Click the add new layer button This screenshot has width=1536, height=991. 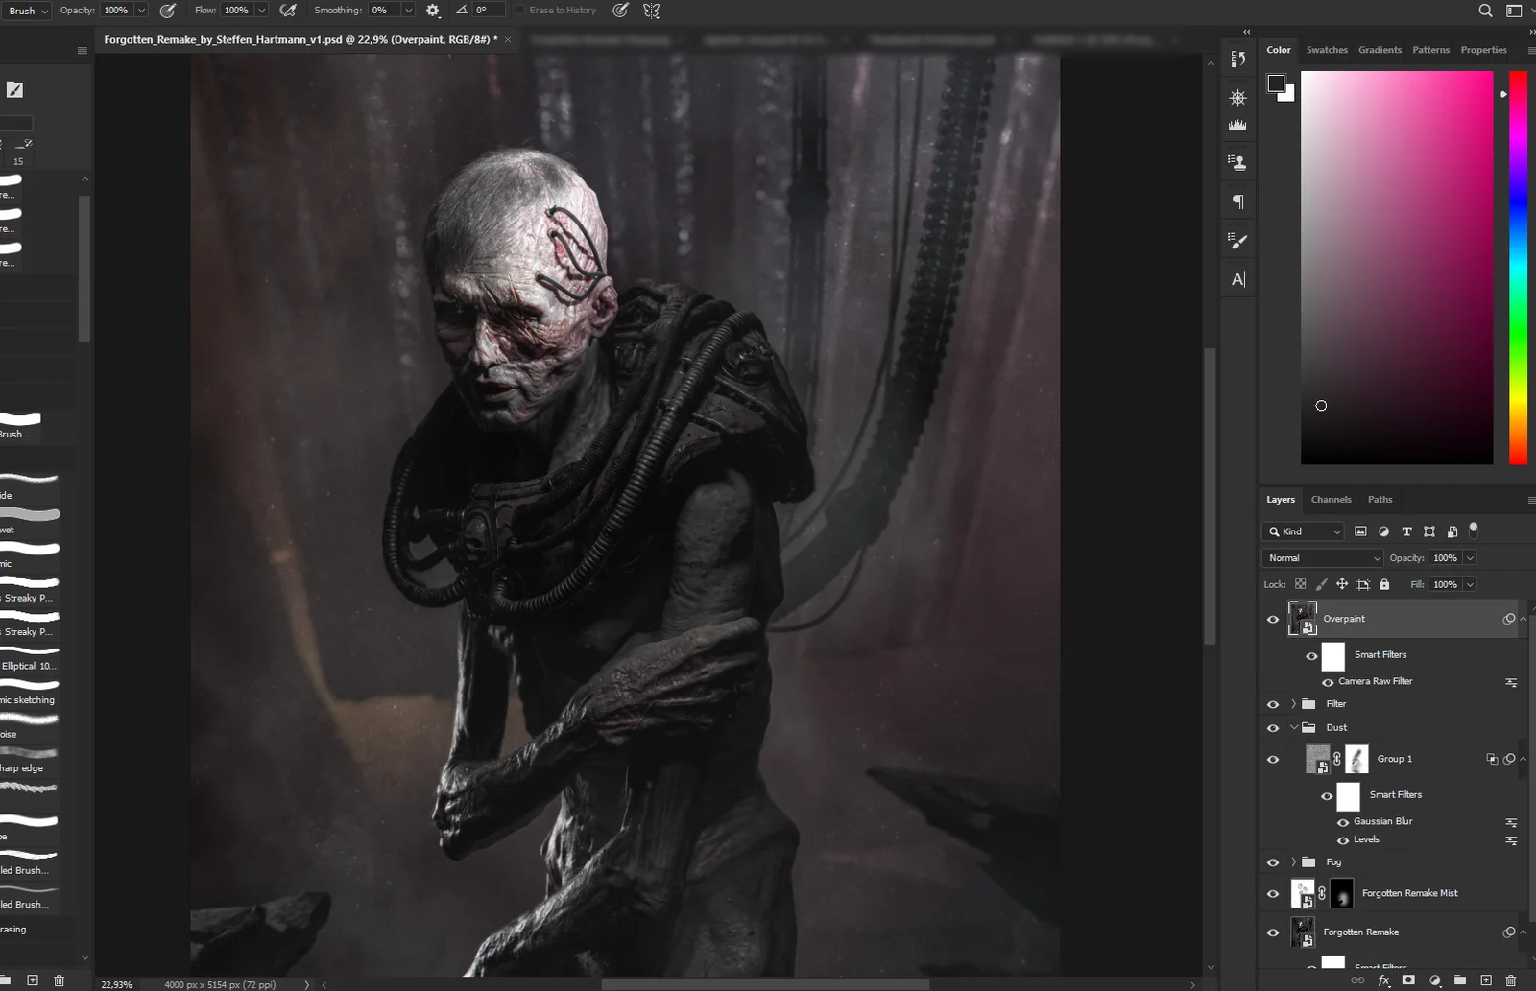pos(1487,980)
